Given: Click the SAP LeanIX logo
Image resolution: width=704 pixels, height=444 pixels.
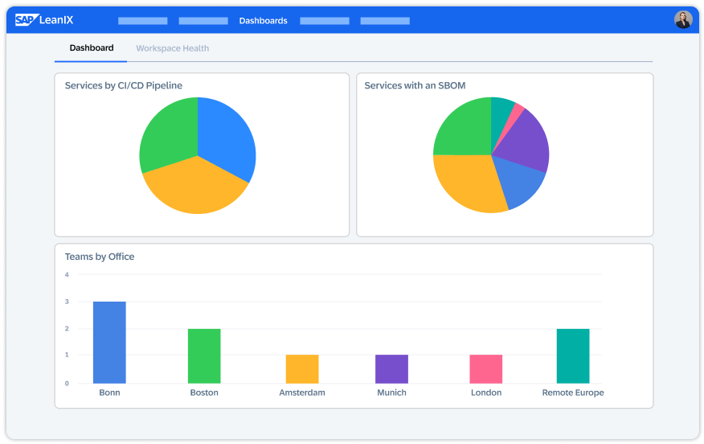Looking at the screenshot, I should 44,20.
